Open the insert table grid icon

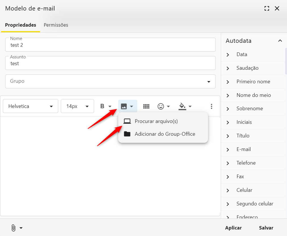coord(146,107)
